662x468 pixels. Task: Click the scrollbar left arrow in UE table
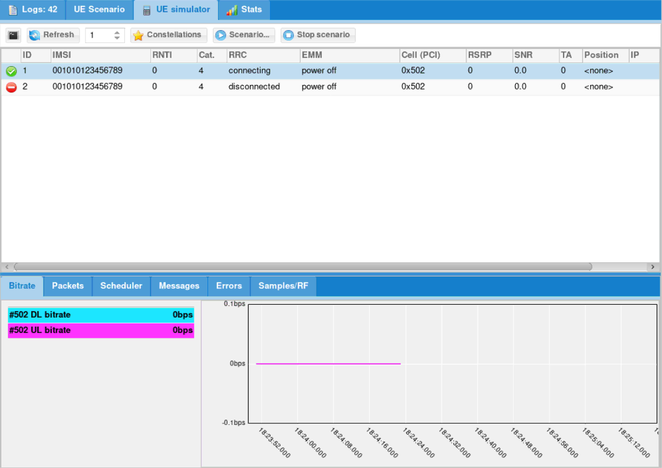[7, 267]
